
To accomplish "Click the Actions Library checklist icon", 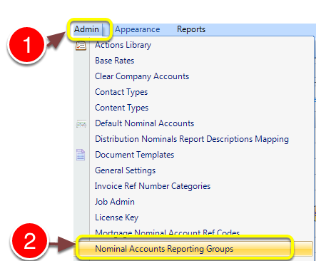I will click(x=81, y=46).
